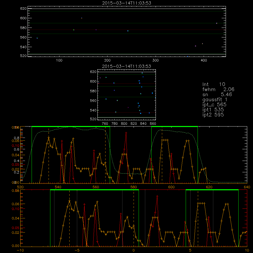The image size is (253, 253).
Task: Click x-axis label '820' of the middle plot
Action: [x=134, y=124]
